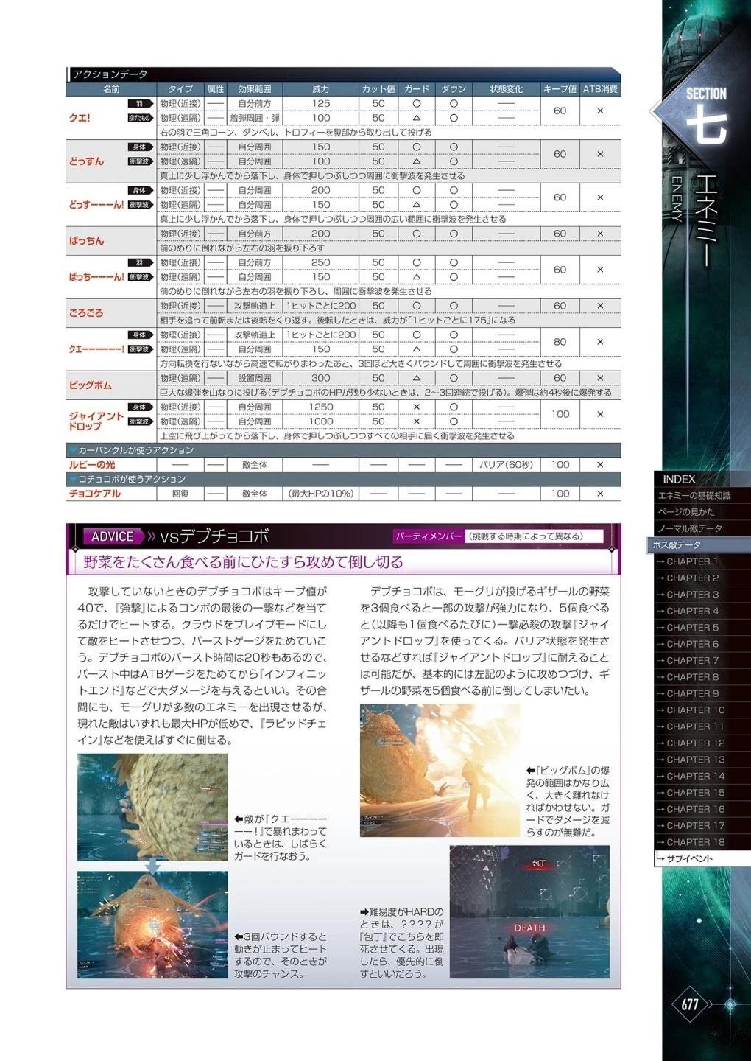Open CHAPTER 14 index entry
The height and width of the screenshot is (1061, 751).
point(695,776)
